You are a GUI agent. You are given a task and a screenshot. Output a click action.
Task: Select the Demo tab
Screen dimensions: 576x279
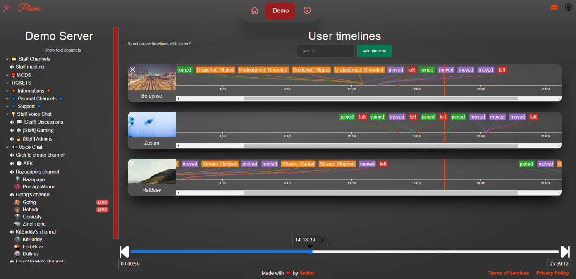[x=280, y=11]
